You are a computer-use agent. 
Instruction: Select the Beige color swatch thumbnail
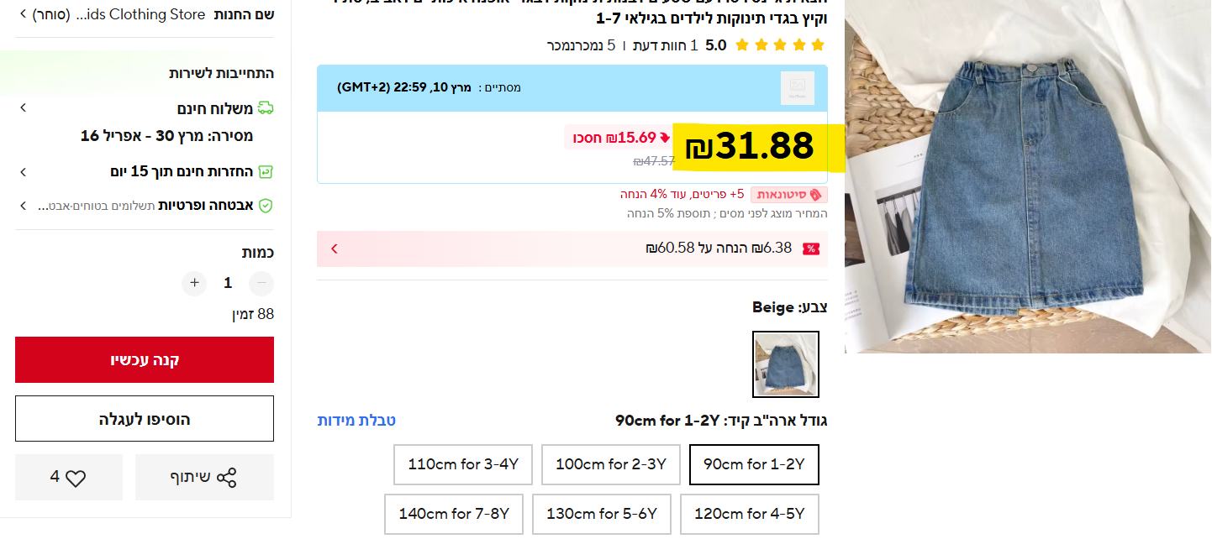(x=786, y=364)
